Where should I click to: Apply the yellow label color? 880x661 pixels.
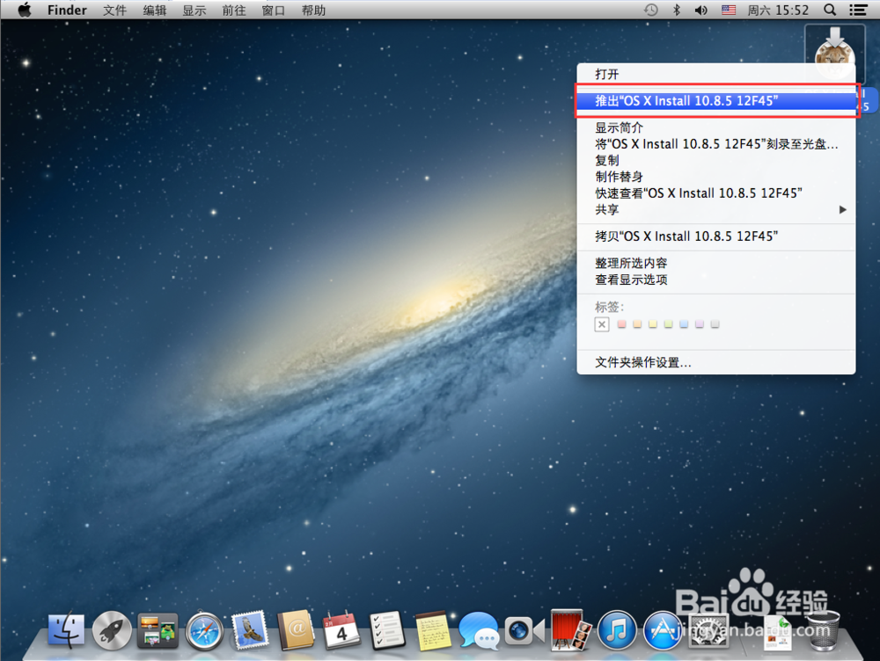(653, 324)
